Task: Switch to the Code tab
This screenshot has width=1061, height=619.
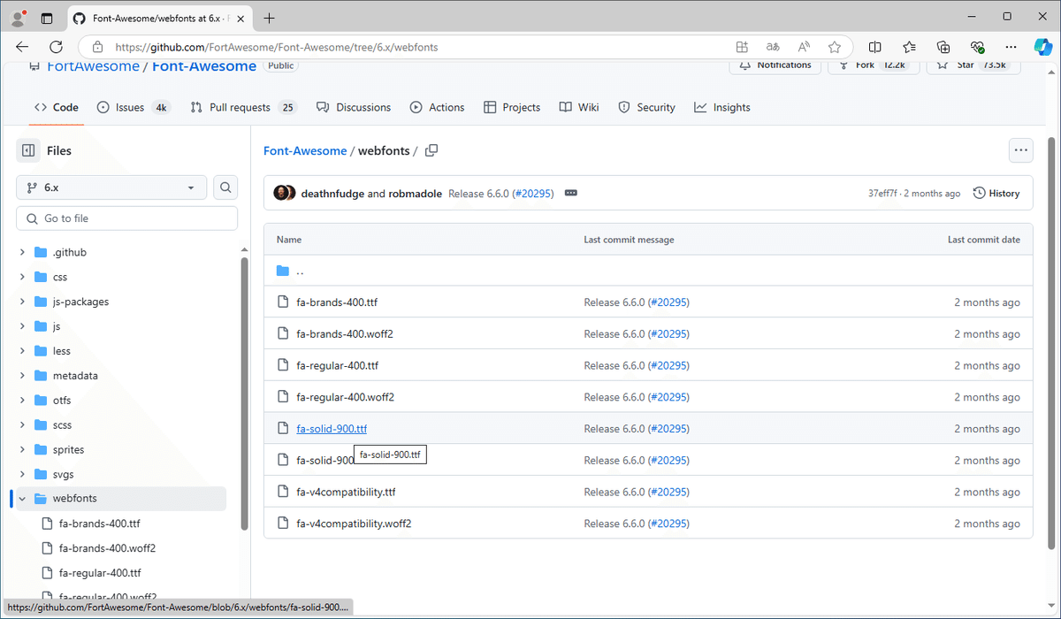Action: click(x=57, y=107)
